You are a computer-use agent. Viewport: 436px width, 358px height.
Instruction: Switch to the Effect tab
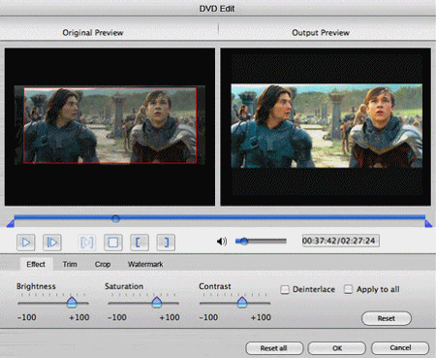point(36,264)
